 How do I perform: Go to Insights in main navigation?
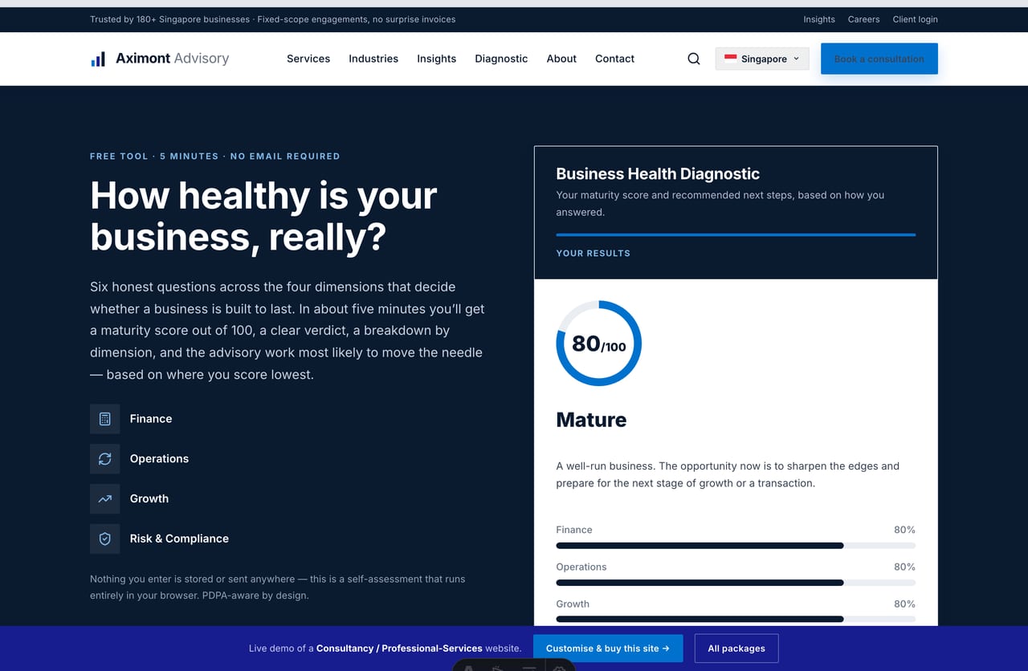click(436, 59)
